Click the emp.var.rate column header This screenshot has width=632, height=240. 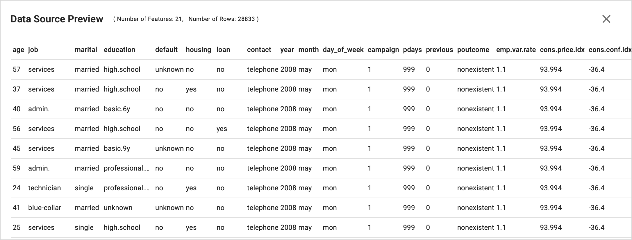coord(516,50)
